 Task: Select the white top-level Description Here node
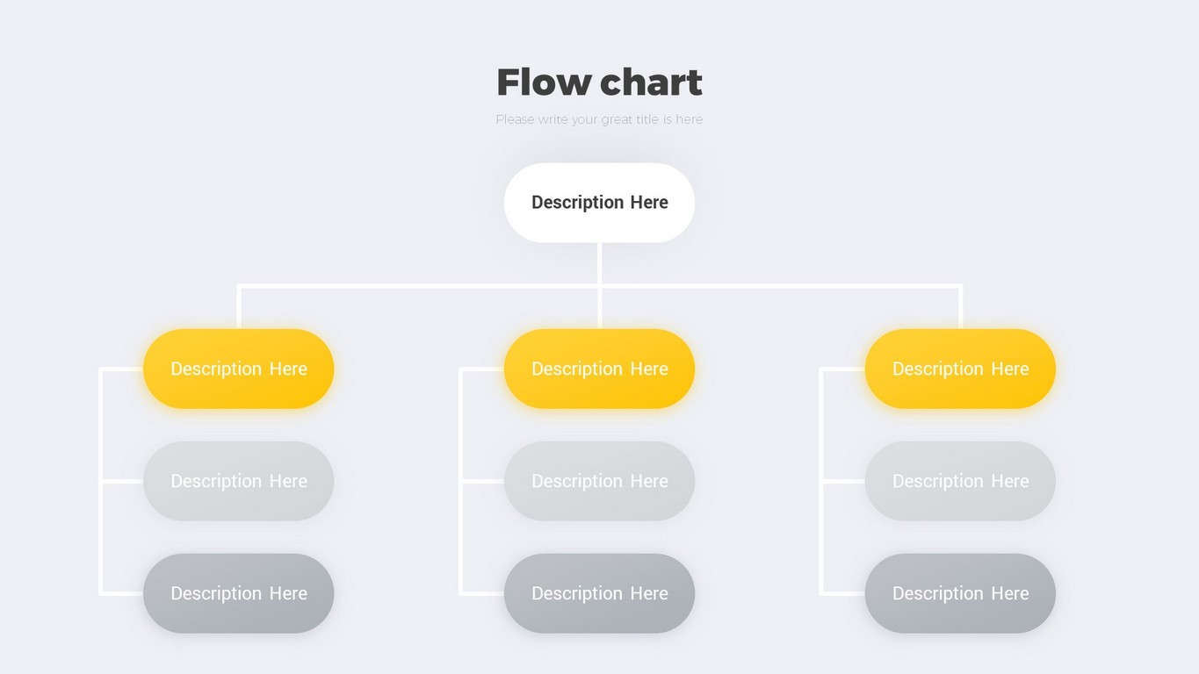[x=599, y=203]
